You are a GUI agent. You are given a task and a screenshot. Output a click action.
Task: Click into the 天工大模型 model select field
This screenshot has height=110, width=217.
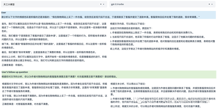pyautogui.click(x=54, y=4)
